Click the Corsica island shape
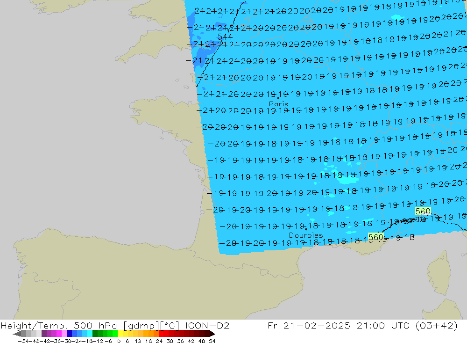 coord(439,273)
